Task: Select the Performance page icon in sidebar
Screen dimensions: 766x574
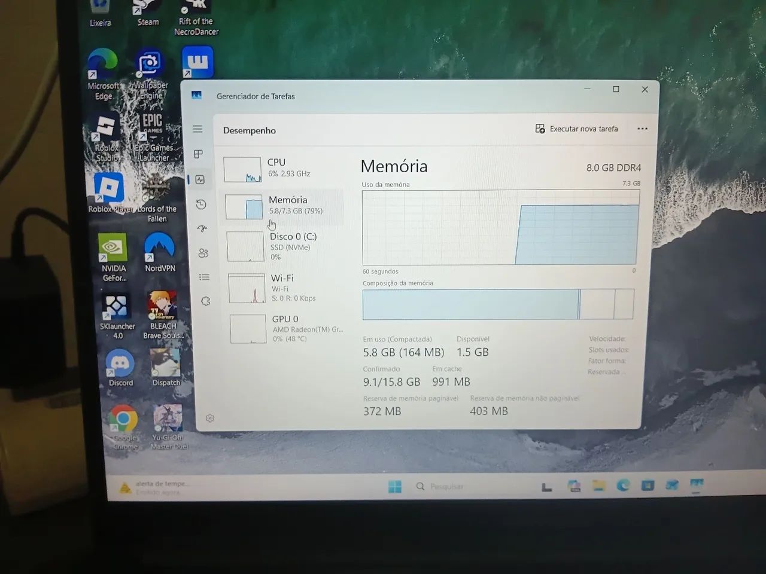Action: click(200, 179)
